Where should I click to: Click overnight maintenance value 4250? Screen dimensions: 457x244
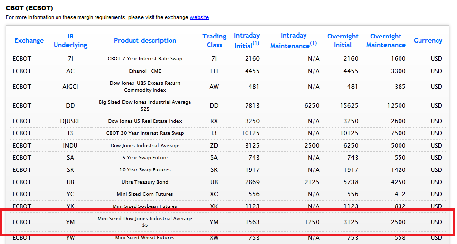coord(398,182)
